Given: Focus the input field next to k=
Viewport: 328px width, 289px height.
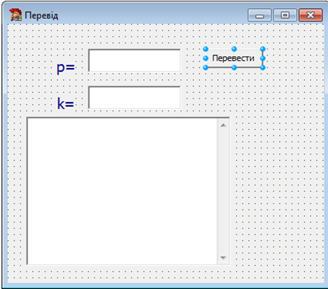Looking at the screenshot, I should point(135,98).
